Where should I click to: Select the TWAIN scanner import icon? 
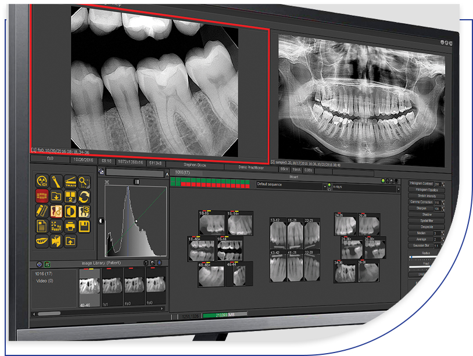point(70,181)
